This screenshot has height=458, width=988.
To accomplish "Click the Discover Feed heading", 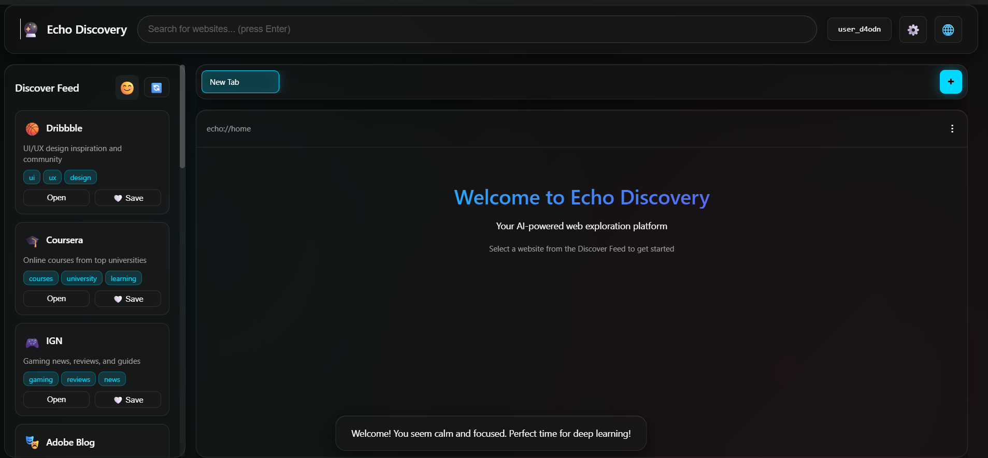I will pyautogui.click(x=47, y=88).
